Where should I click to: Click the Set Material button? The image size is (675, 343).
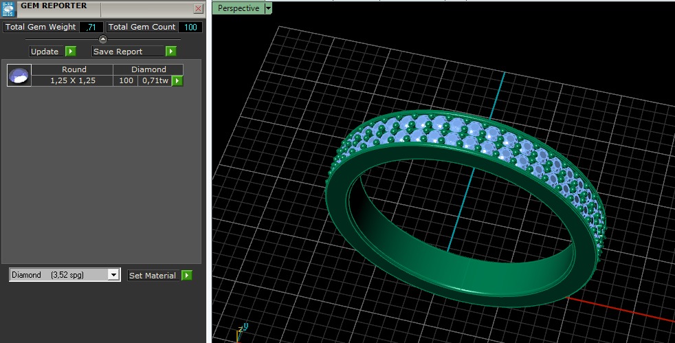click(x=153, y=276)
